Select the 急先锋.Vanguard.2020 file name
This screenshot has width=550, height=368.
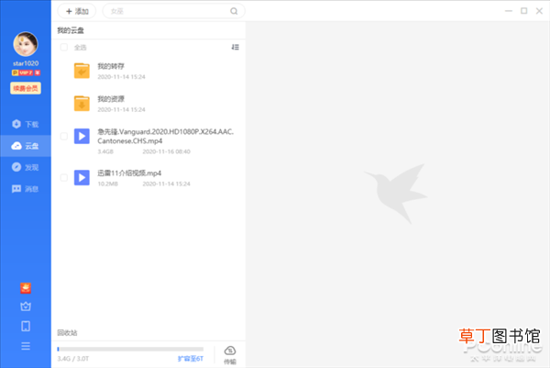click(x=166, y=136)
